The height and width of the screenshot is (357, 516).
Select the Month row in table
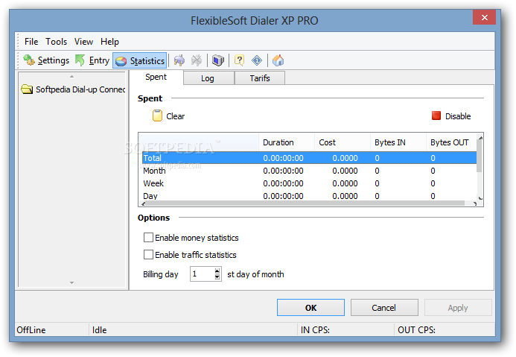click(309, 171)
